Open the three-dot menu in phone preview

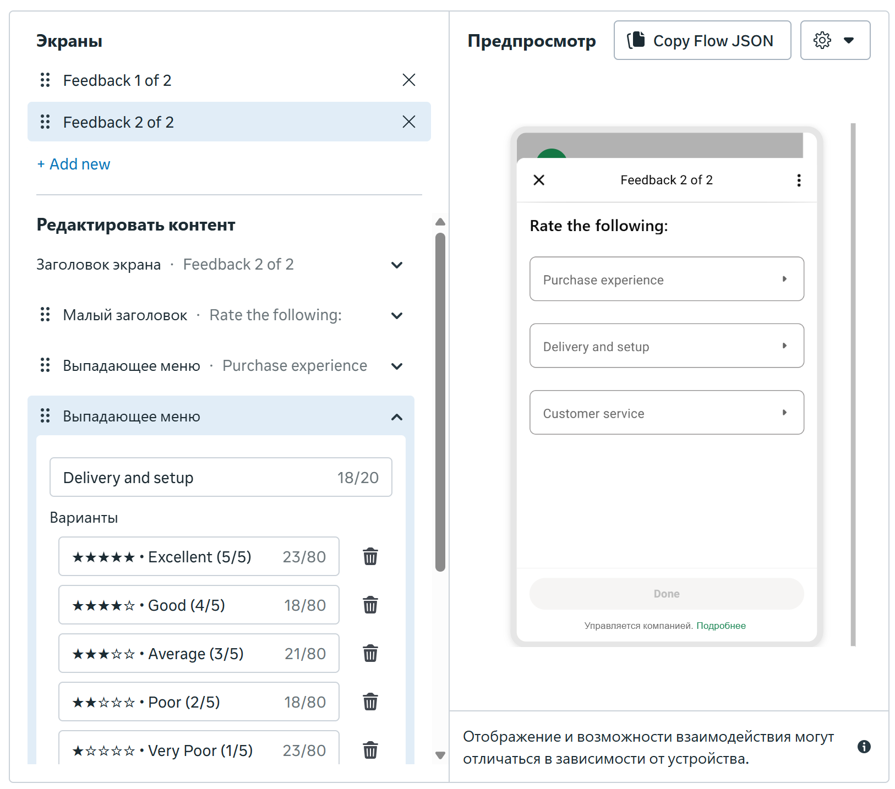[x=798, y=180]
